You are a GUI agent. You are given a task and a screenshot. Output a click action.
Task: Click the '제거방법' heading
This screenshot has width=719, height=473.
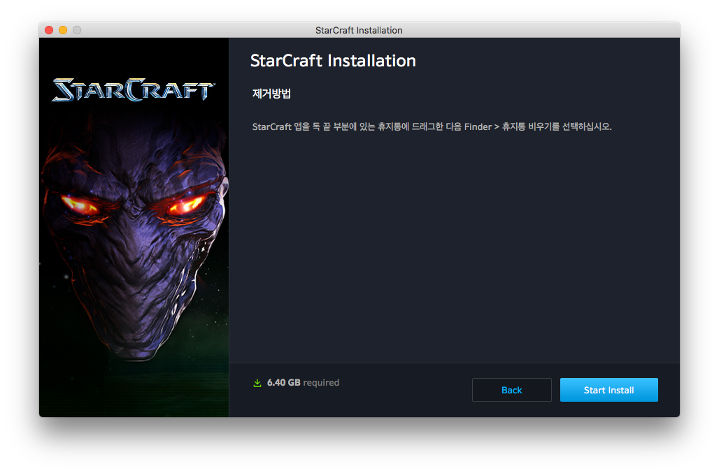point(271,94)
